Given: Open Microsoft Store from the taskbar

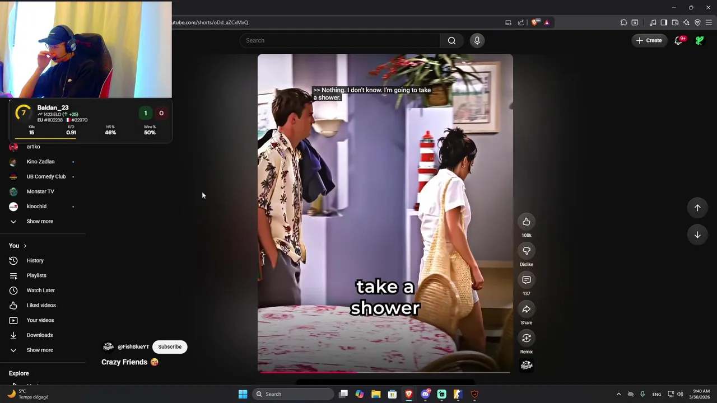Looking at the screenshot, I should coord(392,394).
